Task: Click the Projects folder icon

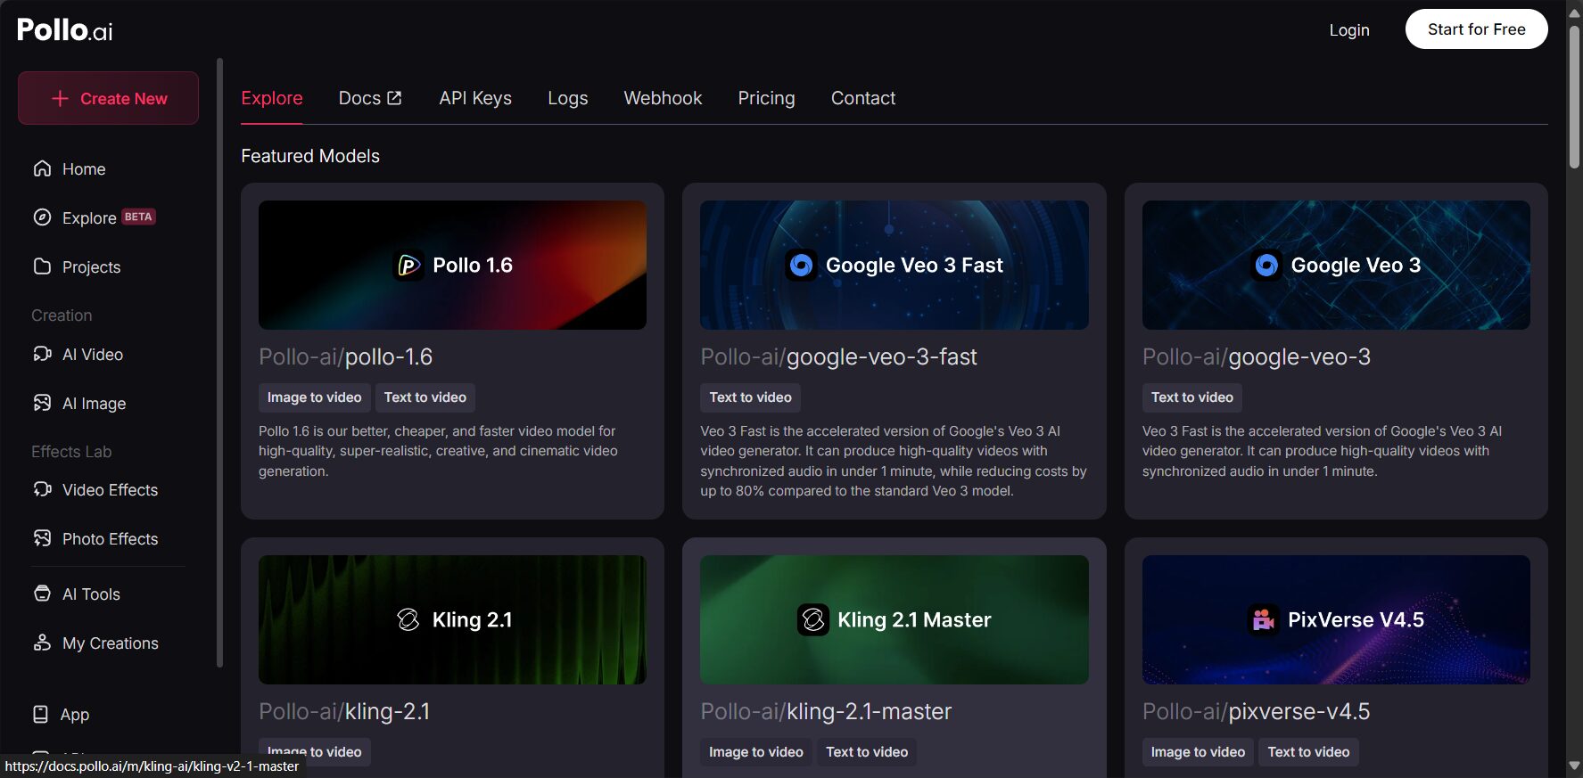Action: 42,266
